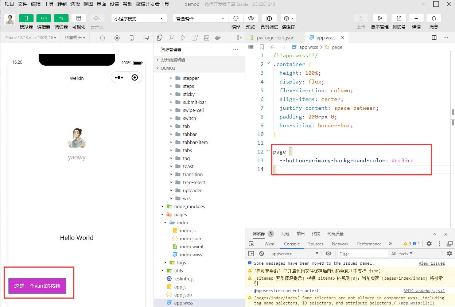The height and width of the screenshot is (307, 455).
Task: Click the clear cache (清缓存) icon
Action: click(x=288, y=18)
